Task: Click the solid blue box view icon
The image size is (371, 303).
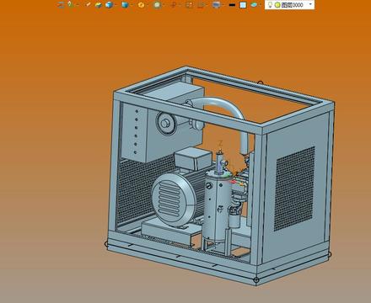Action: (x=125, y=5)
